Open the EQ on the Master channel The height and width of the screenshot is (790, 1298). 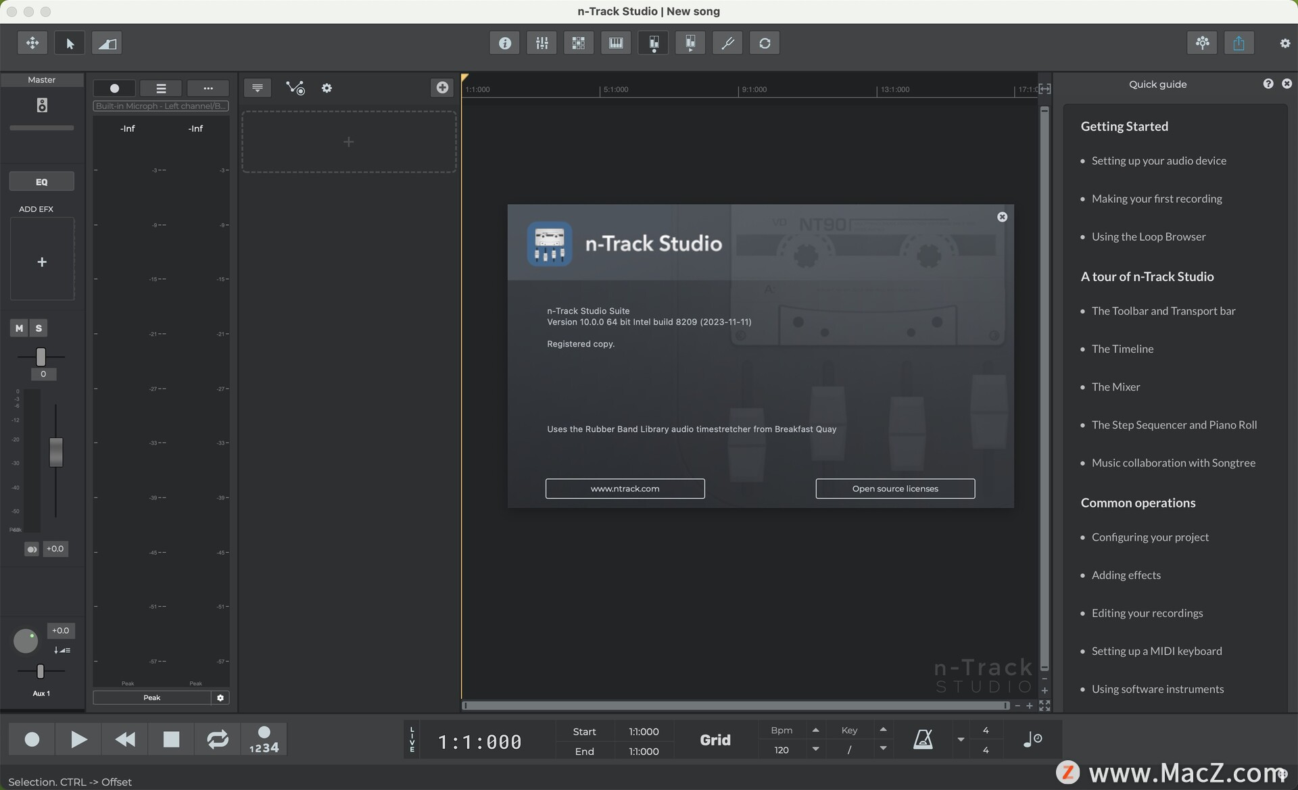[x=41, y=182]
